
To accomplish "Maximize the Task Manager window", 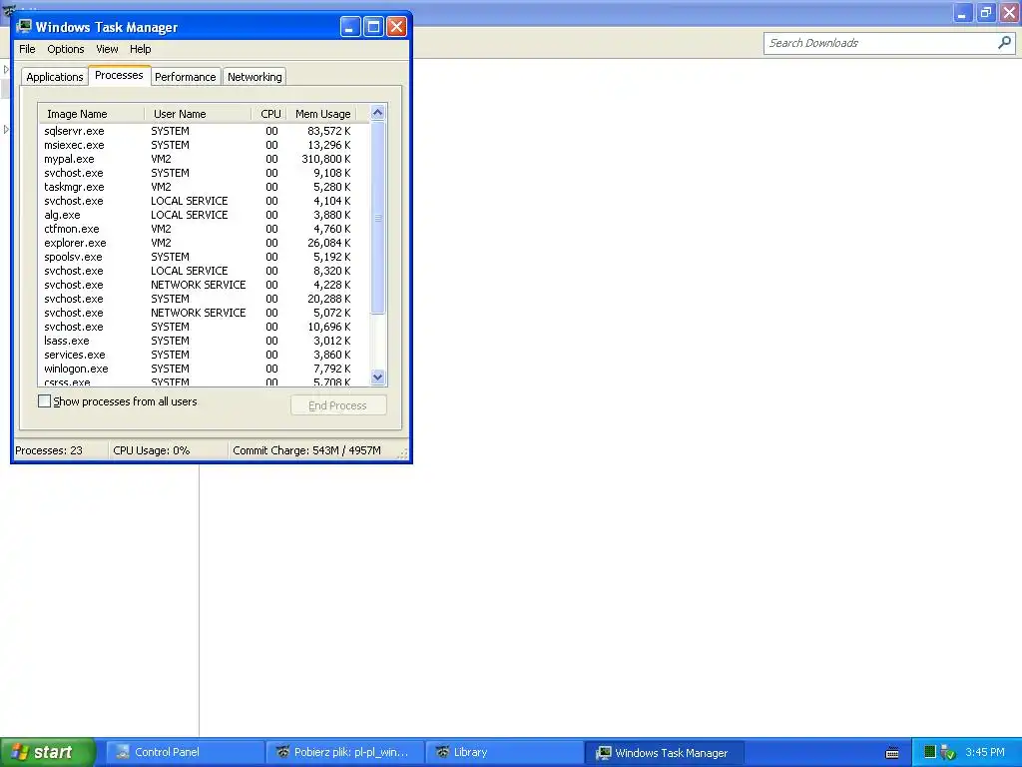I will 373,27.
